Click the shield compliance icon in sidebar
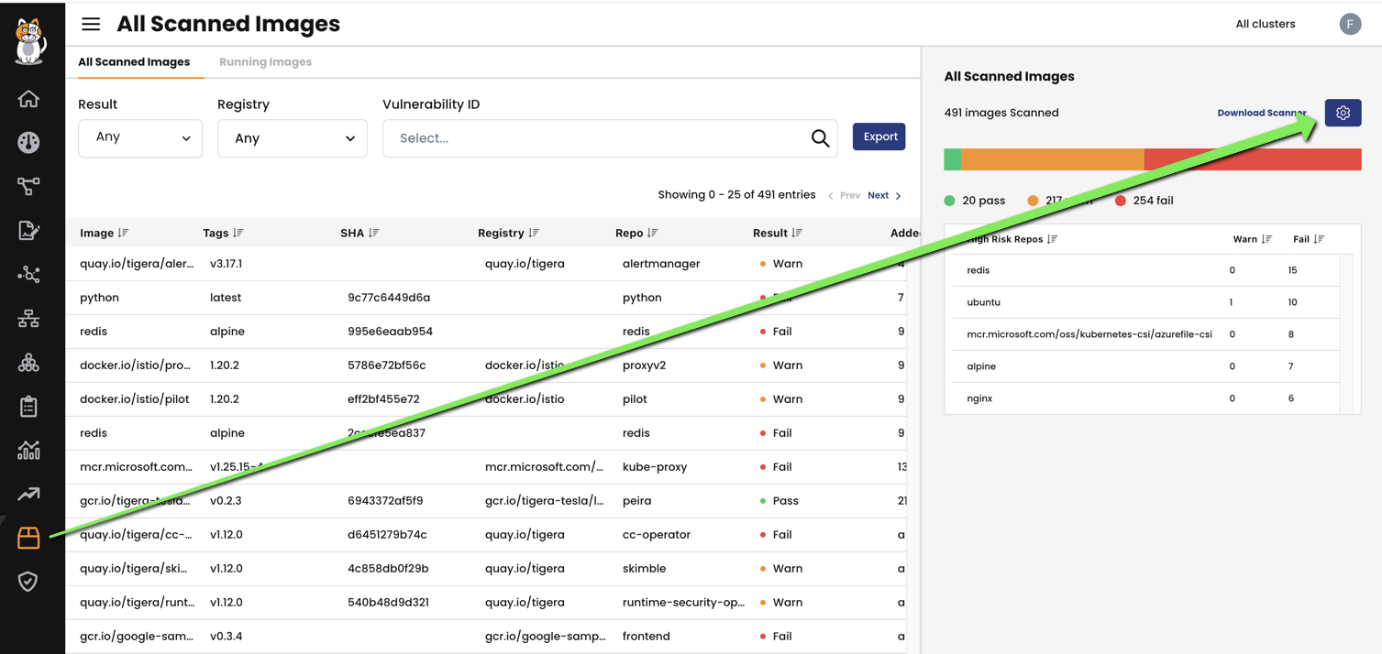This screenshot has width=1382, height=654. tap(28, 582)
